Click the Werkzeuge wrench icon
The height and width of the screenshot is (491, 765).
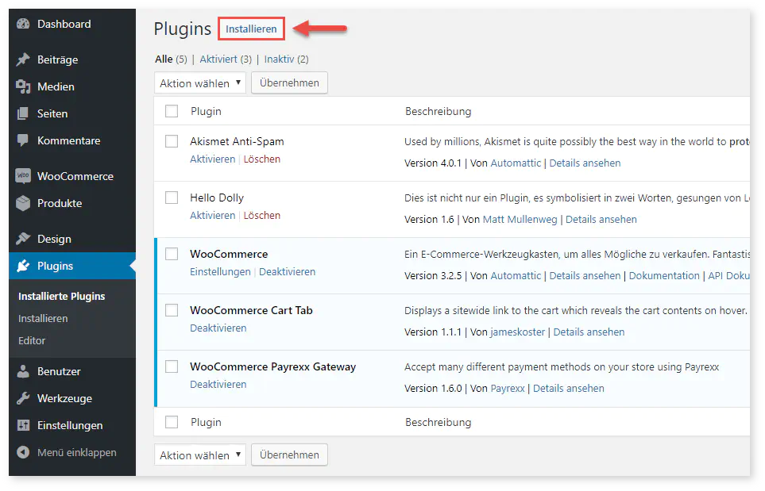23,398
